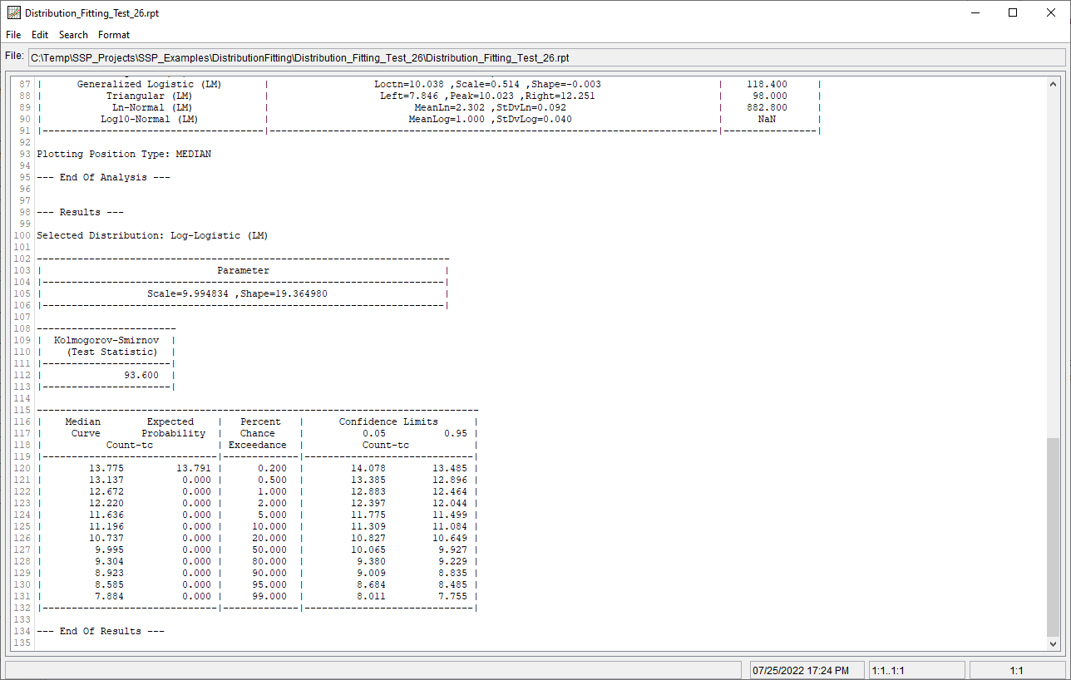
Task: Click the Ln-Normal (LM) row label
Action: 153,107
